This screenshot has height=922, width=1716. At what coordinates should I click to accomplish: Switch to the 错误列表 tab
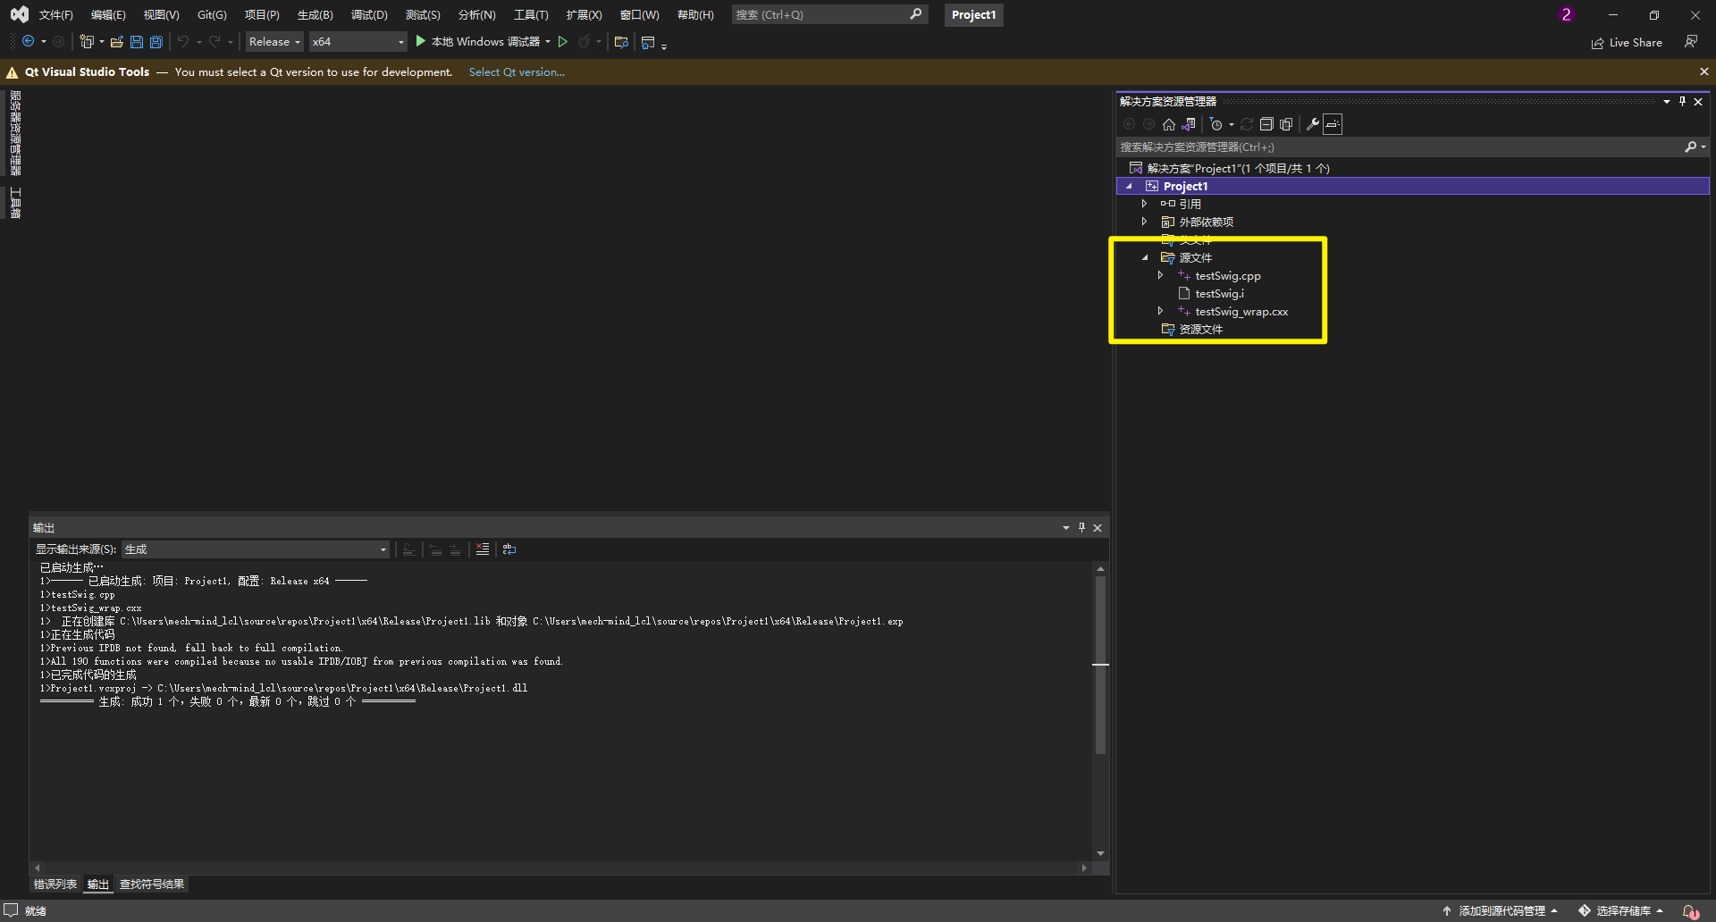coord(55,884)
